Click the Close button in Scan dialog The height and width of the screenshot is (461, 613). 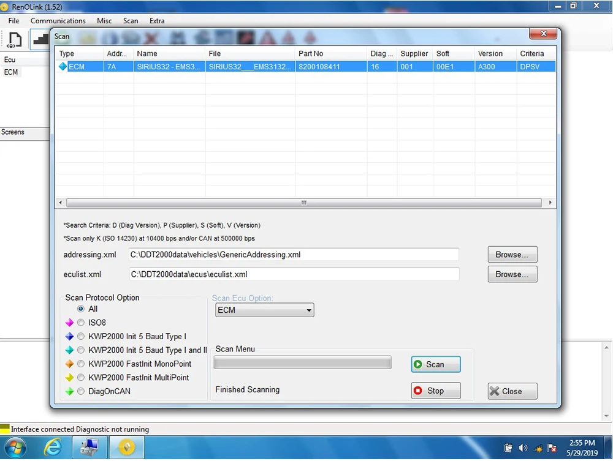[512, 391]
